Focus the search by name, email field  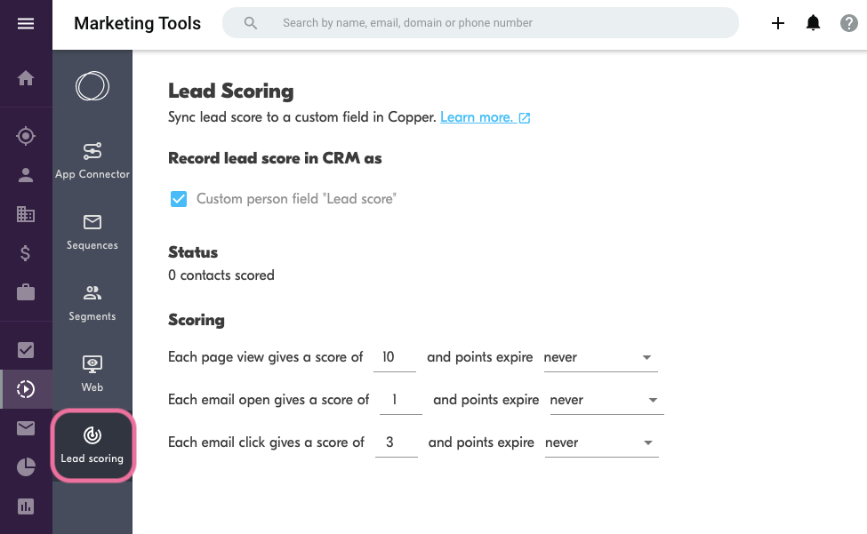click(480, 22)
